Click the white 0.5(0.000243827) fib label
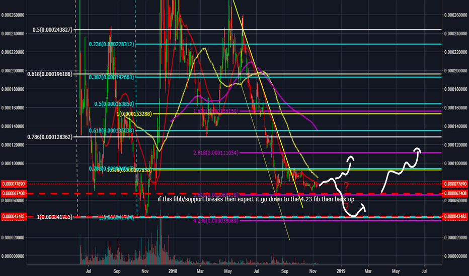Screen dimensions: 469x276 52,30
